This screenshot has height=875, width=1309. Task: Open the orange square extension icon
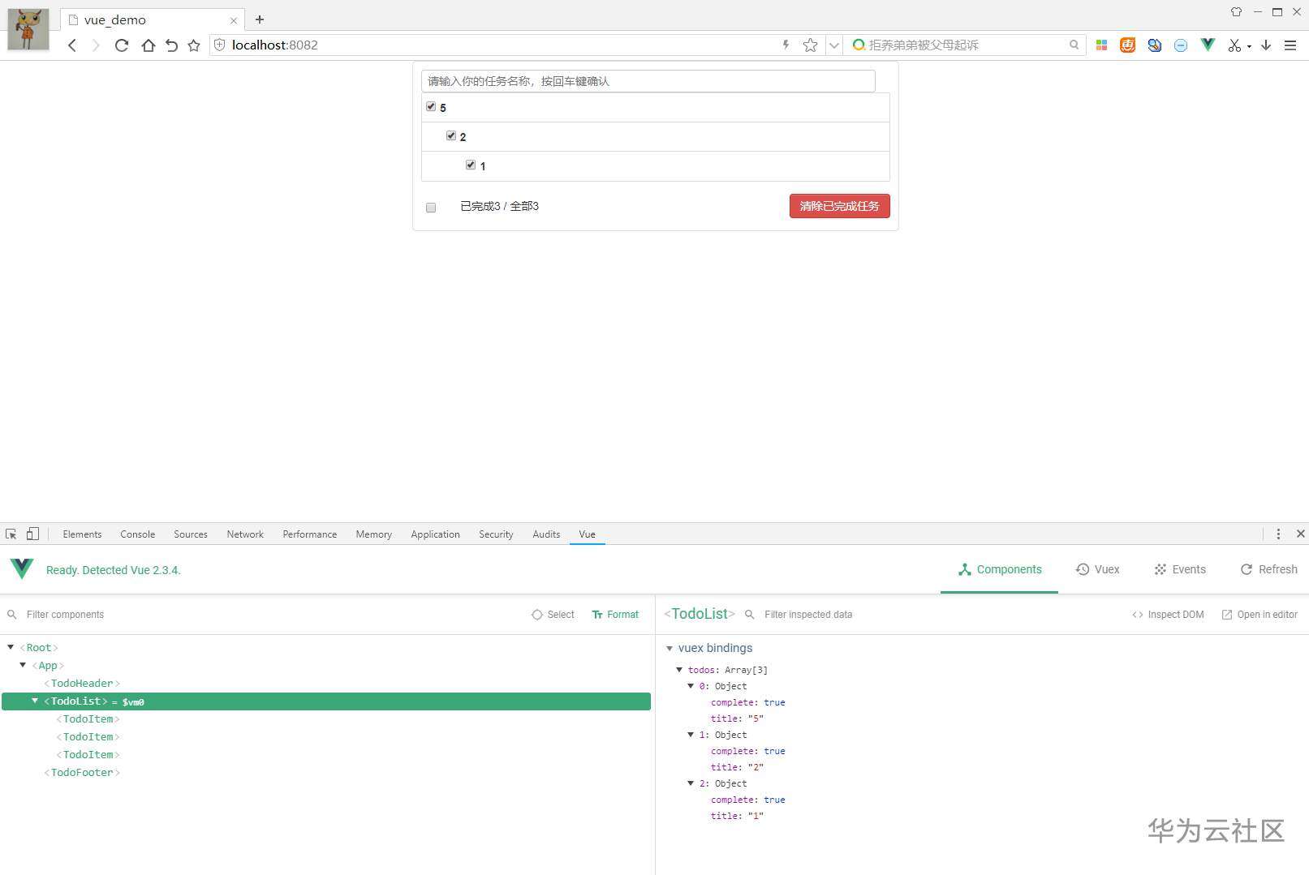pos(1127,45)
